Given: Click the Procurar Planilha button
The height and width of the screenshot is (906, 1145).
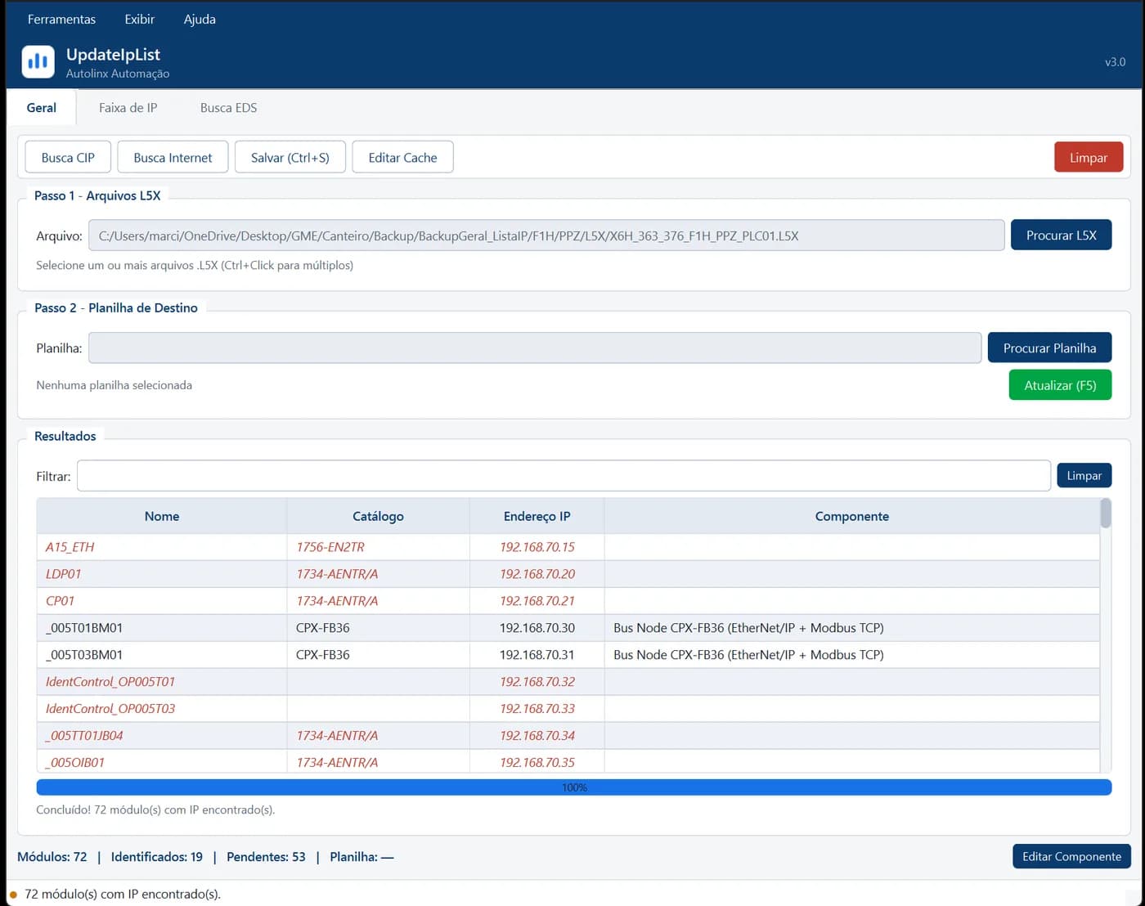Looking at the screenshot, I should tap(1049, 348).
